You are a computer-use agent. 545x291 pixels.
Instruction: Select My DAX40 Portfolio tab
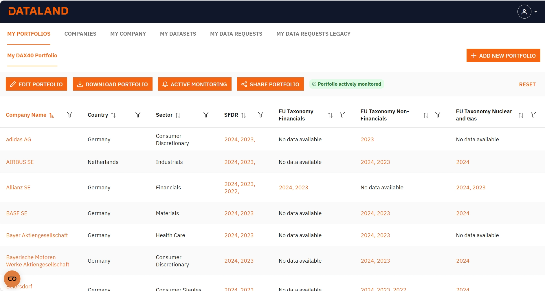pyautogui.click(x=32, y=55)
